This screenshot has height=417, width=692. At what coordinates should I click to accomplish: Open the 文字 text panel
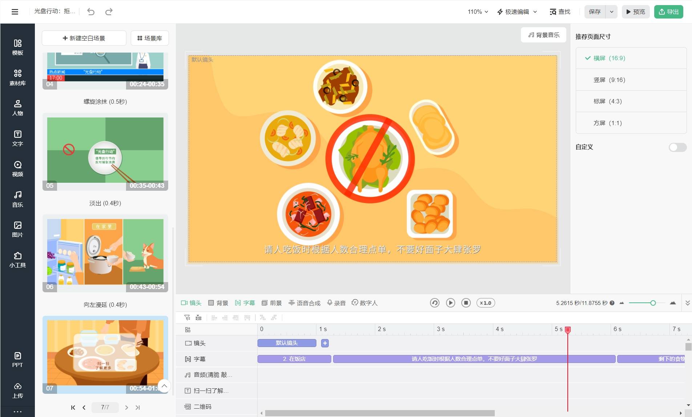pyautogui.click(x=17, y=138)
